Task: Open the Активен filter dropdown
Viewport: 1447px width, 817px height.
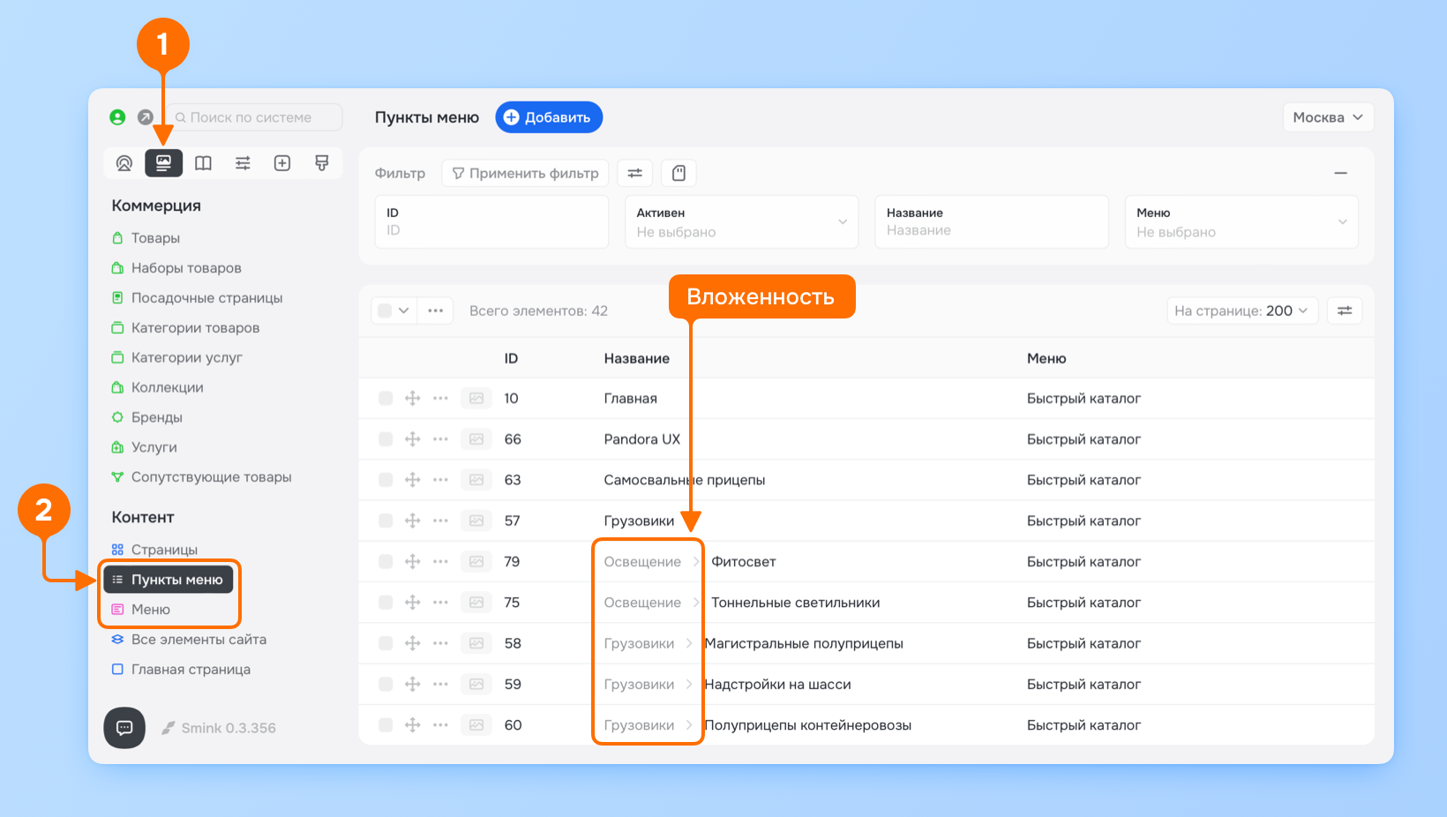Action: (x=741, y=222)
